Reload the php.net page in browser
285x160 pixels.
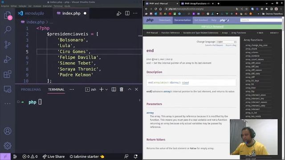[x=156, y=9]
